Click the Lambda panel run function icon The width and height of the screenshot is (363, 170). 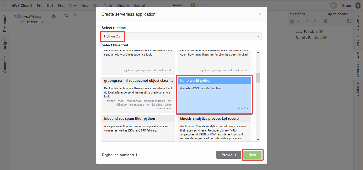[x=292, y=21]
